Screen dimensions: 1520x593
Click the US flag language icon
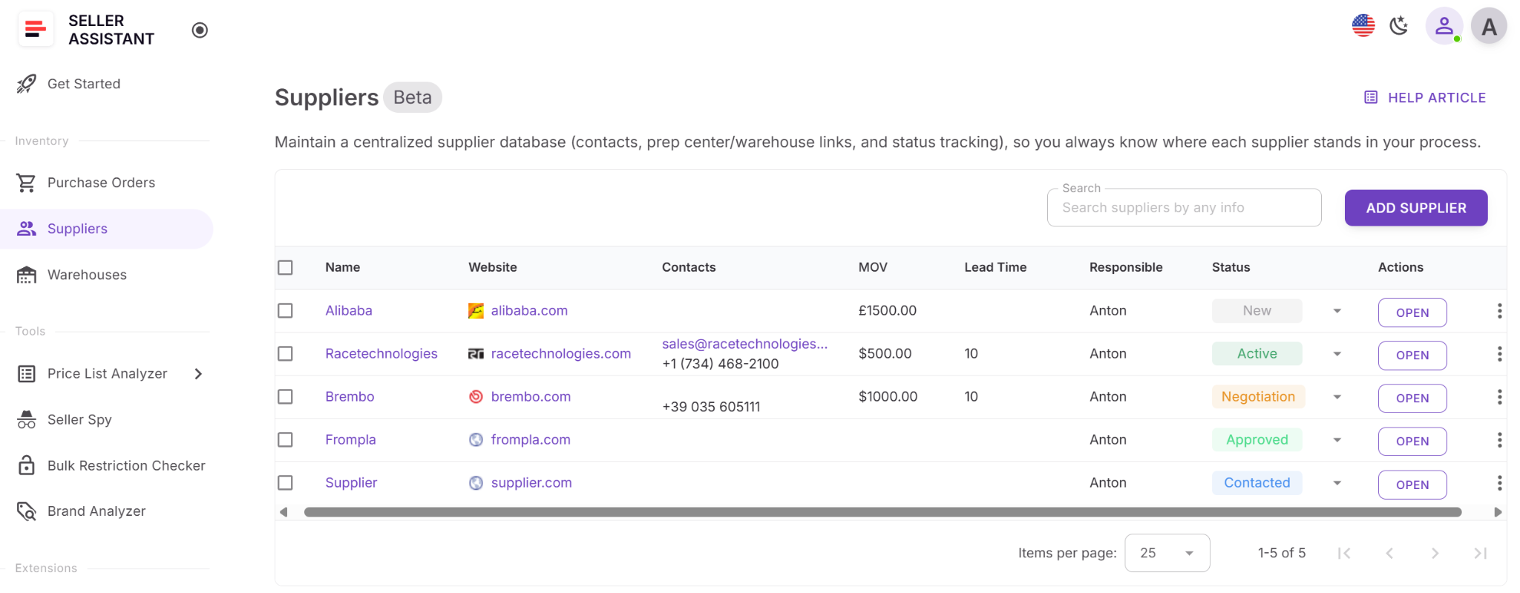pos(1363,26)
